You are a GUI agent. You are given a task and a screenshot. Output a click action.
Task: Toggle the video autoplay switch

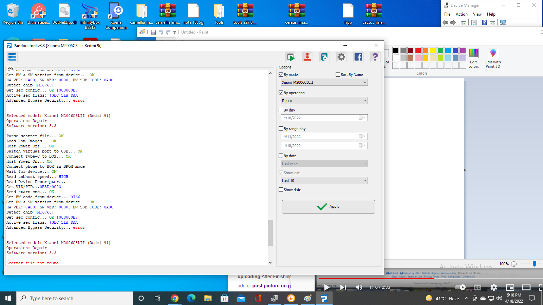click(x=460, y=287)
